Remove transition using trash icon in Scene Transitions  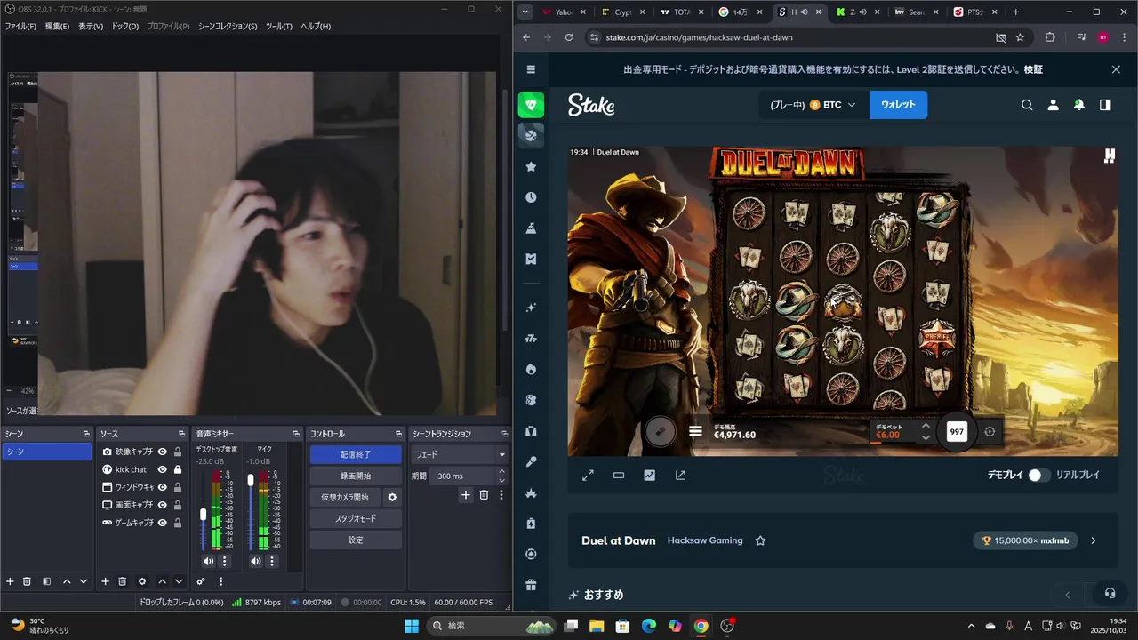484,495
